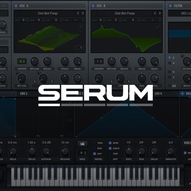Select the TRIG mode option
The image size is (191, 191).
click(95, 143)
